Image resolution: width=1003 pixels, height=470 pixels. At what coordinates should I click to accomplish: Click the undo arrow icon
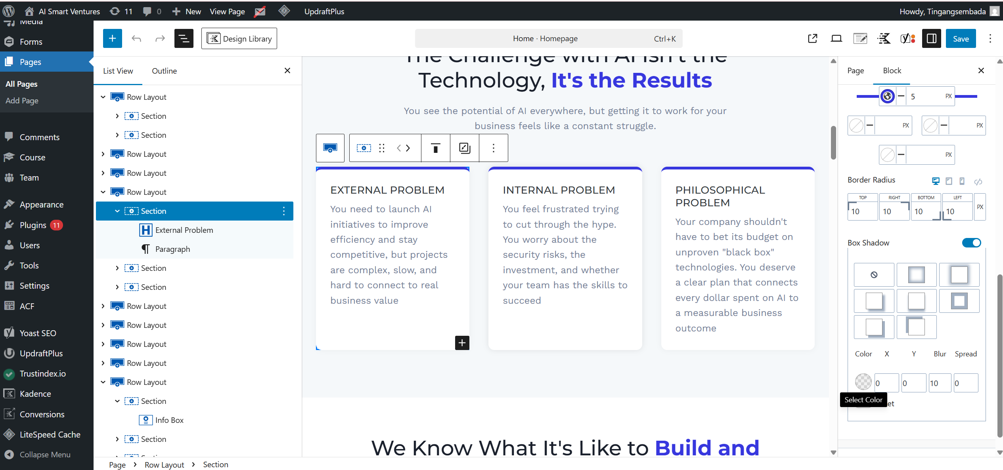pos(136,38)
